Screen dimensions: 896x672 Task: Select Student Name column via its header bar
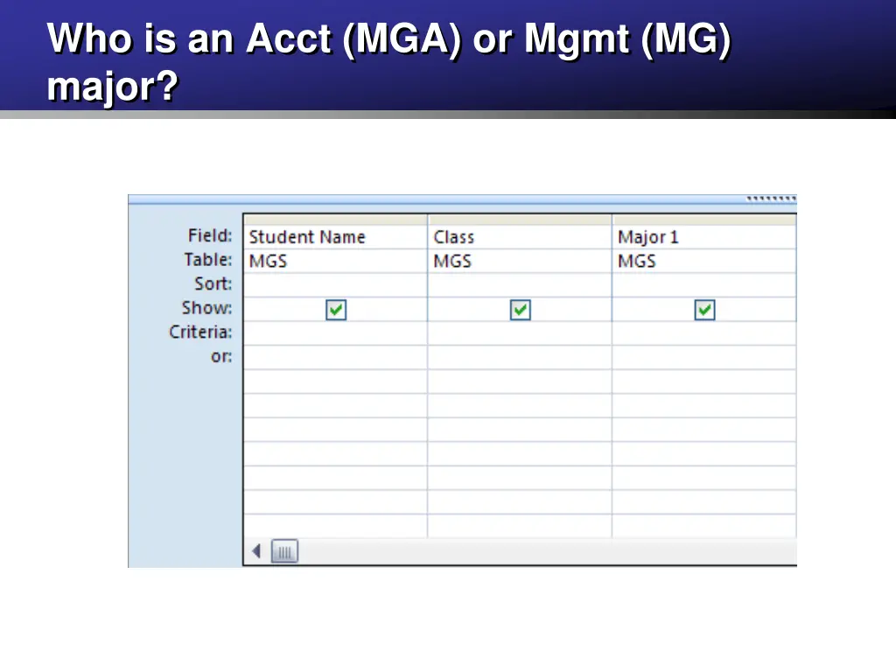[335, 220]
